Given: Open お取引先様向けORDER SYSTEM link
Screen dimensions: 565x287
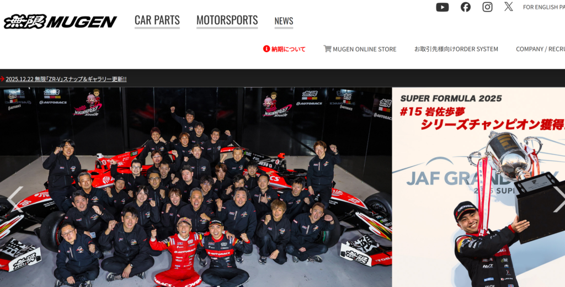Looking at the screenshot, I should coord(456,49).
